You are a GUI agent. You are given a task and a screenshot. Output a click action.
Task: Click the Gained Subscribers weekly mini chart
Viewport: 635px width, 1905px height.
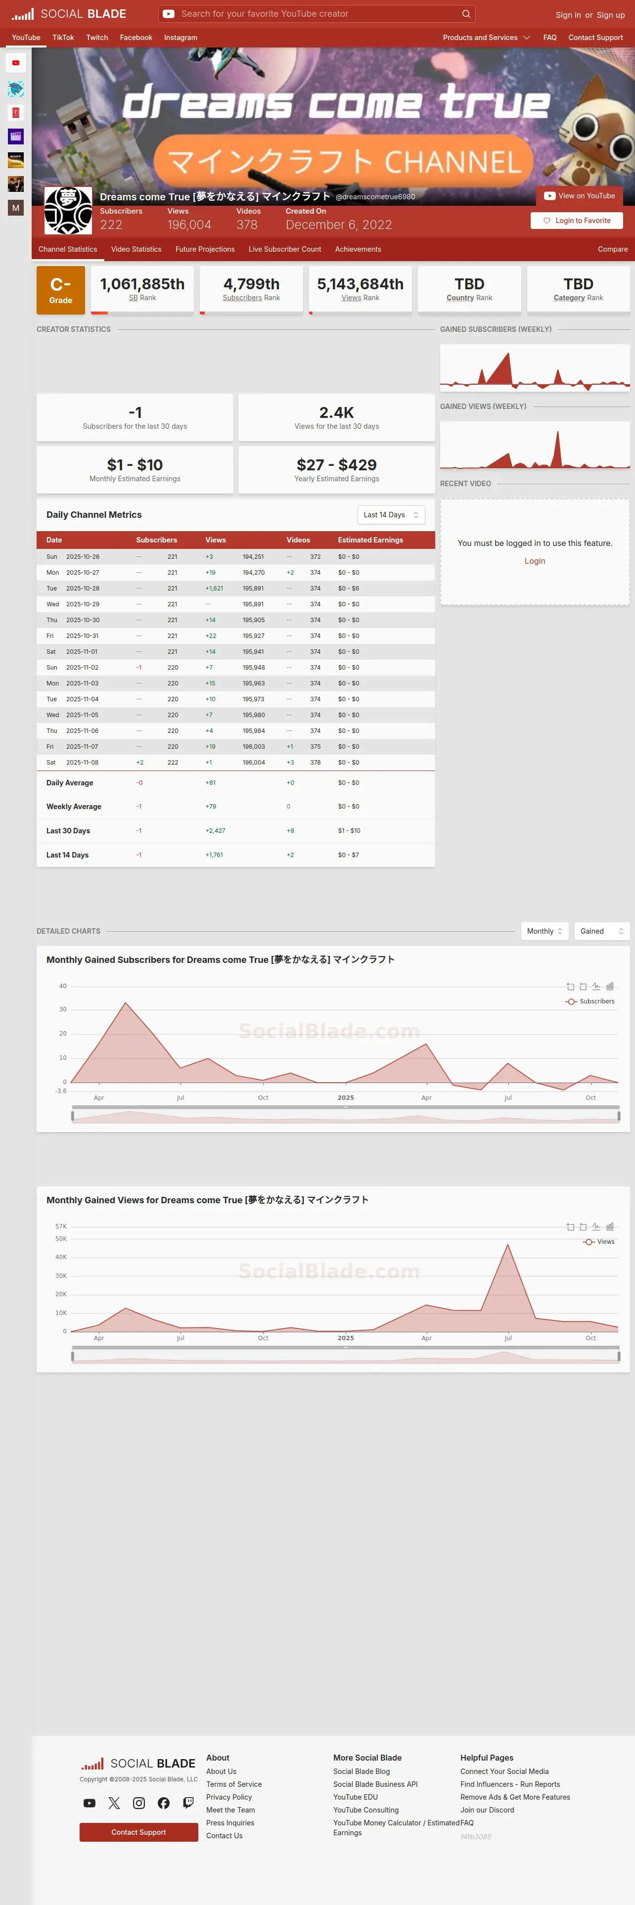(535, 367)
